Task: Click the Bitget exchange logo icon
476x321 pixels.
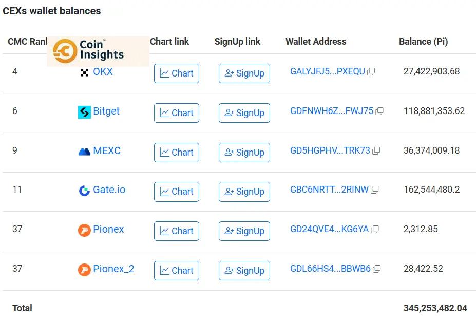Action: [84, 112]
